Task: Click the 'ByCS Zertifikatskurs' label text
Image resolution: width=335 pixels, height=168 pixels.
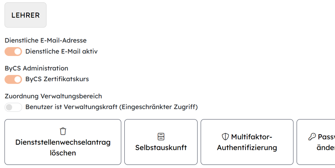Action: tap(57, 79)
